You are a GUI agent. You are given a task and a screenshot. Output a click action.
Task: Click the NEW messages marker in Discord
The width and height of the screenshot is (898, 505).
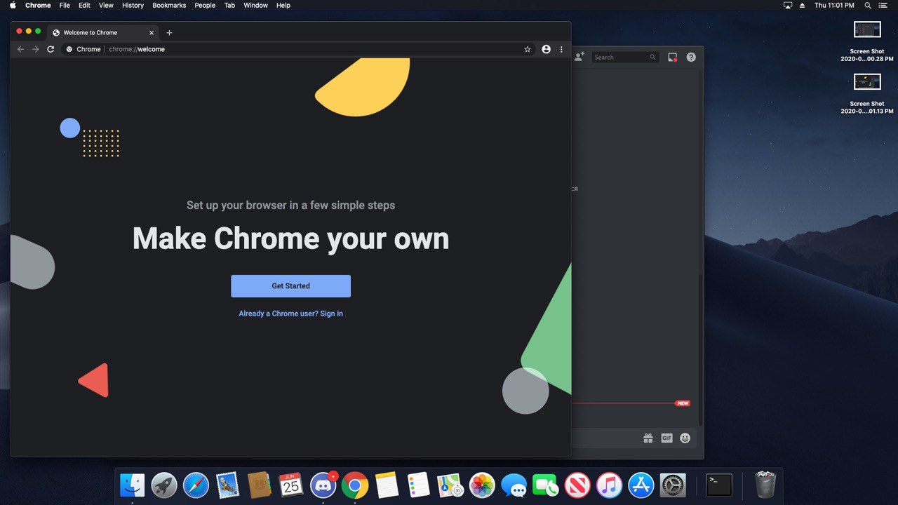[x=683, y=403]
